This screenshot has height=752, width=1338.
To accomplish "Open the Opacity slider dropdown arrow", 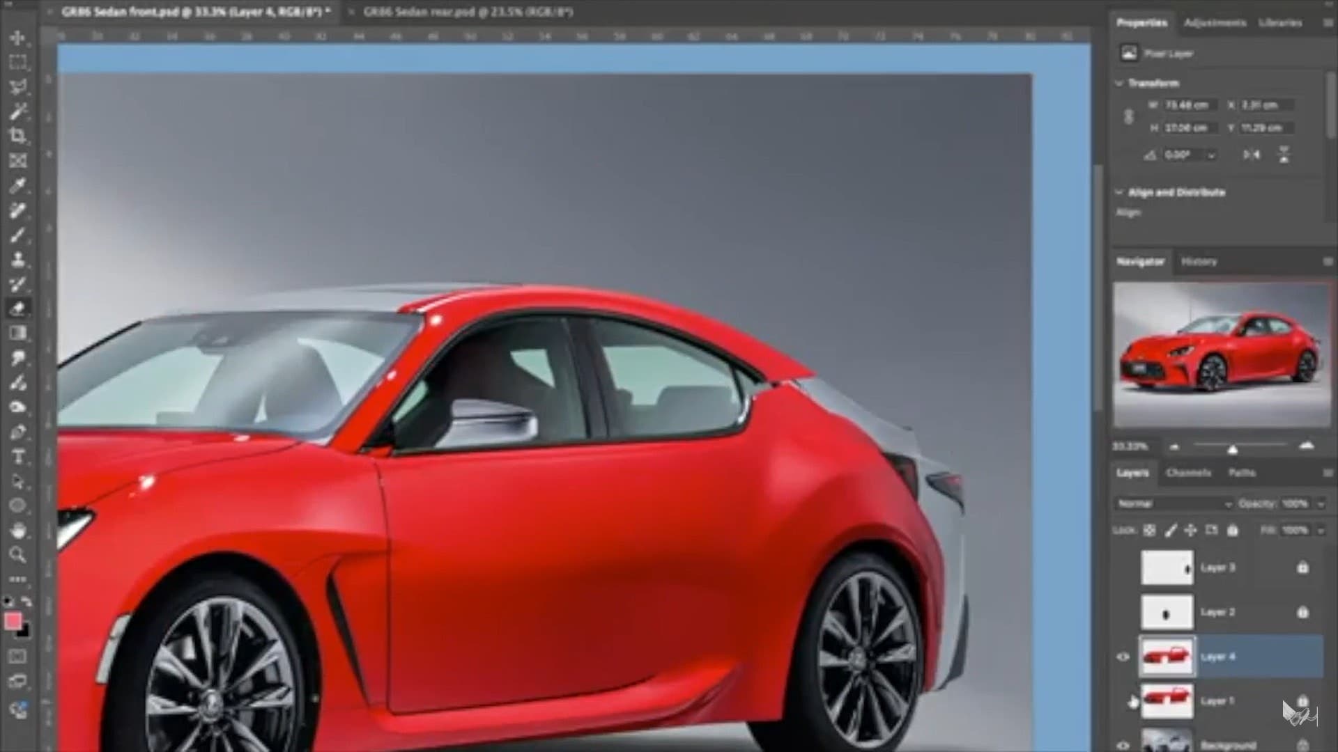I will click(x=1320, y=503).
